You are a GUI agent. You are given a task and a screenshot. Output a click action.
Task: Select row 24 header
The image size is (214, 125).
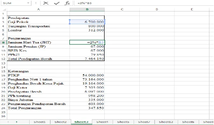point(3,108)
